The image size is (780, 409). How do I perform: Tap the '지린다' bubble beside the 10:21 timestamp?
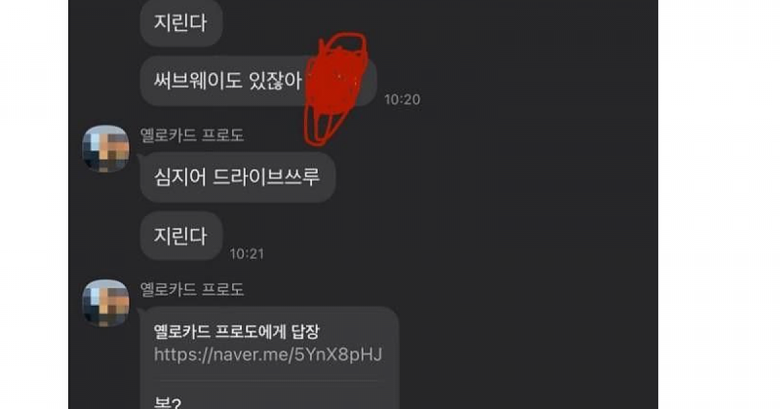coord(181,236)
